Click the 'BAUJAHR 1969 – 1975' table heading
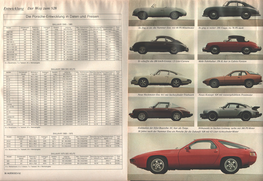The image size is (263, 181). point(63,133)
